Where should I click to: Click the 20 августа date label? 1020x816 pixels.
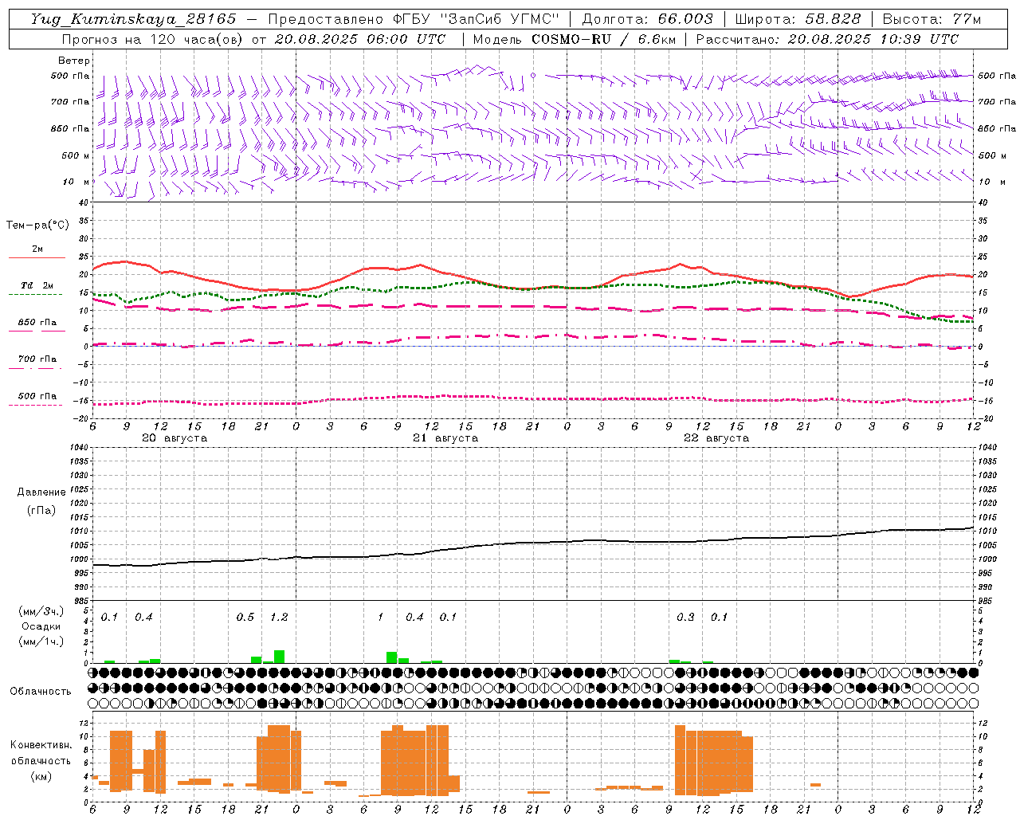[x=175, y=438]
